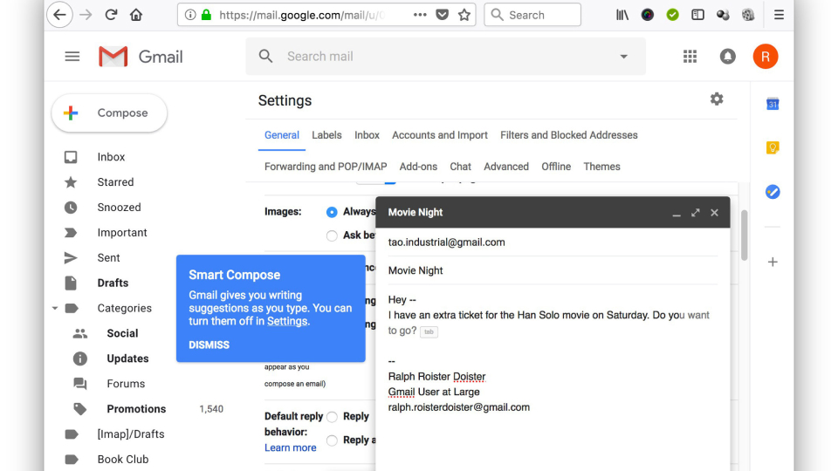Viewport: 838px width, 471px height.
Task: Click the magnifier icon in Search mail
Action: point(265,56)
